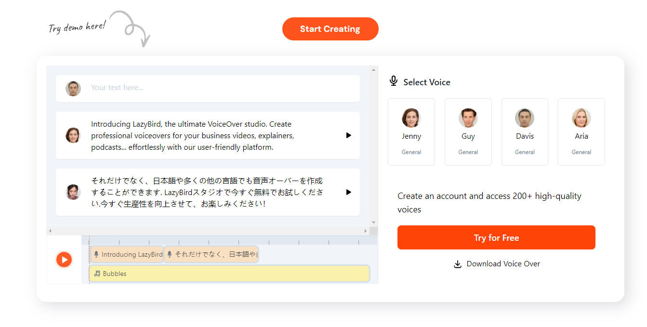Select the Guy voice card
The width and height of the screenshot is (647, 327).
(468, 131)
